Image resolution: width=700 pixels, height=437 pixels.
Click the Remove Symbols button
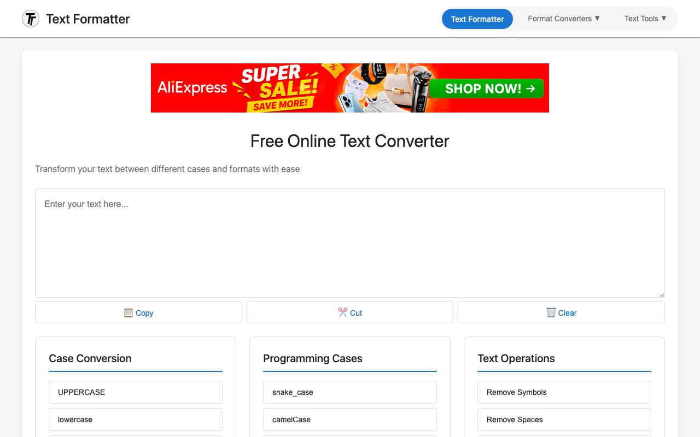coord(564,392)
